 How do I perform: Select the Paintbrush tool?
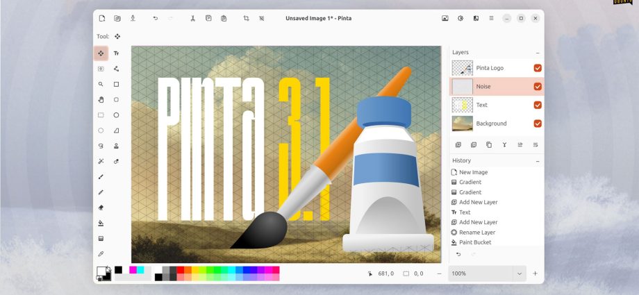point(101,177)
